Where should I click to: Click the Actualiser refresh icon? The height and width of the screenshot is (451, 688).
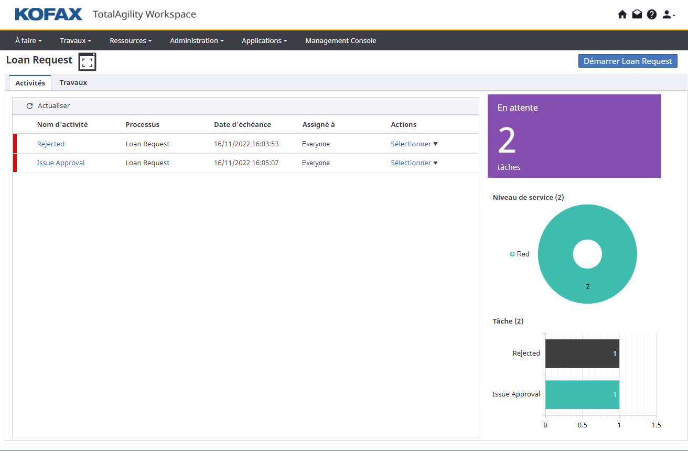pos(29,106)
